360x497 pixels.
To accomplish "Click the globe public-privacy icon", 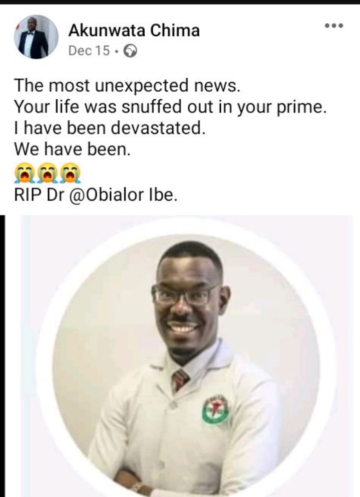I will pos(131,52).
